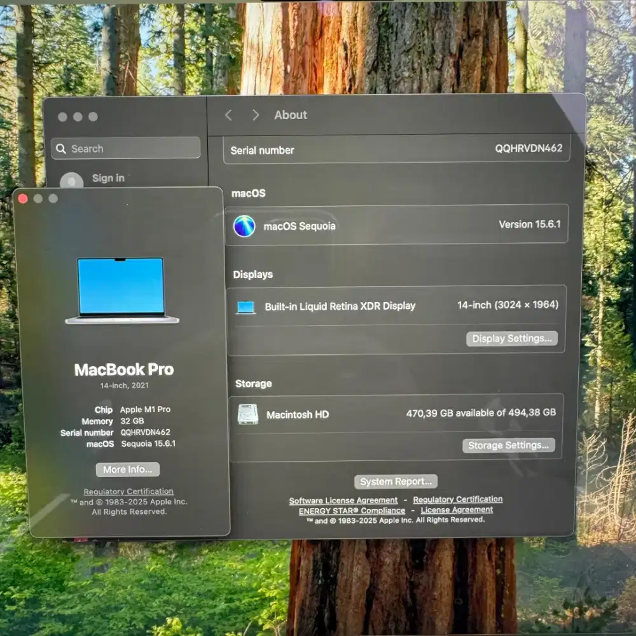The width and height of the screenshot is (636, 636).
Task: Click the 32 GB memory value
Action: (132, 421)
